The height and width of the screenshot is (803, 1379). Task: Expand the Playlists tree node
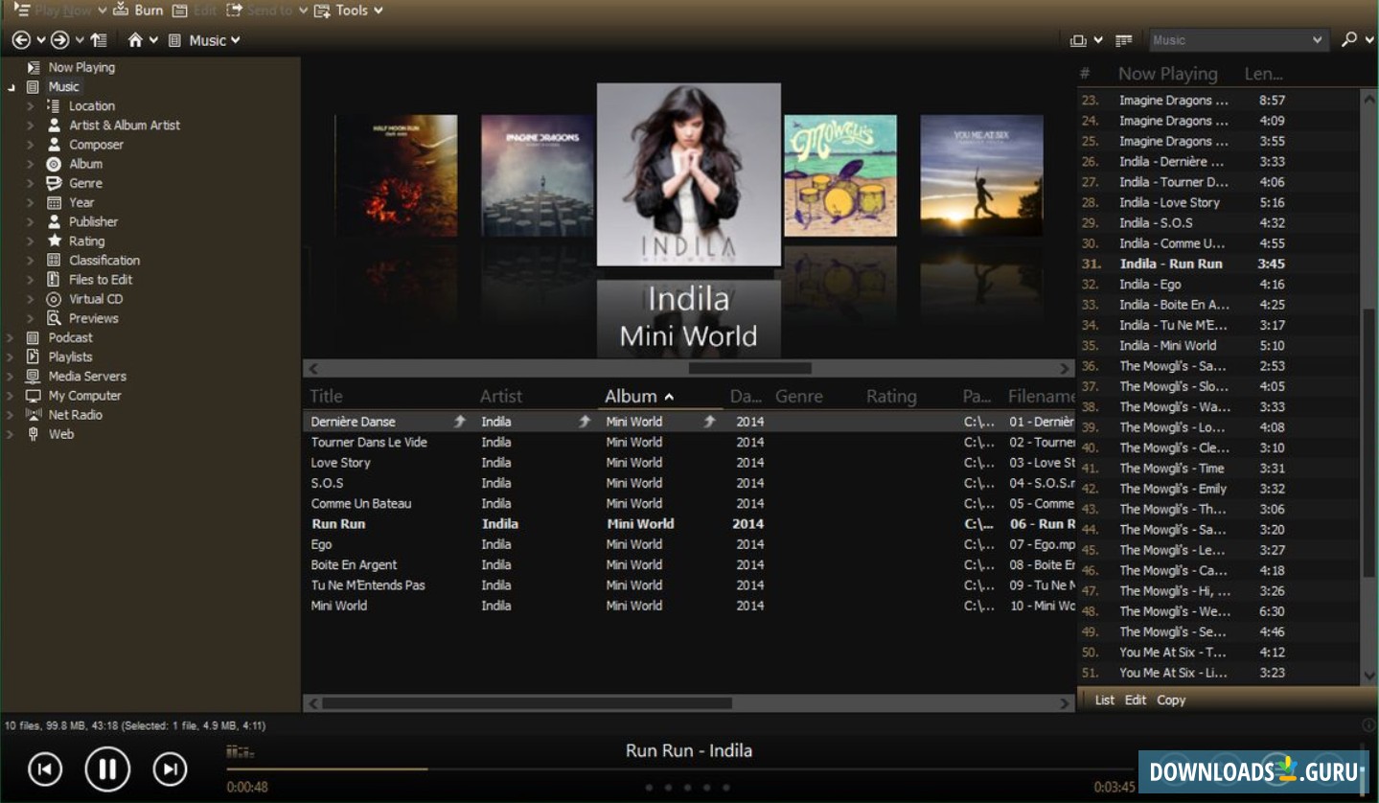11,356
